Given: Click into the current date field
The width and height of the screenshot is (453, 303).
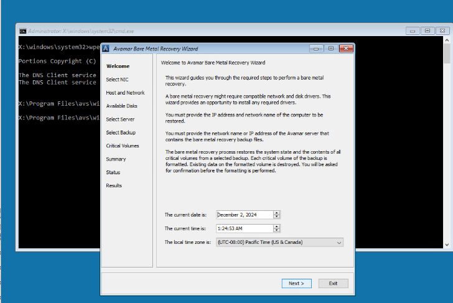Looking at the screenshot, I should tap(245, 215).
